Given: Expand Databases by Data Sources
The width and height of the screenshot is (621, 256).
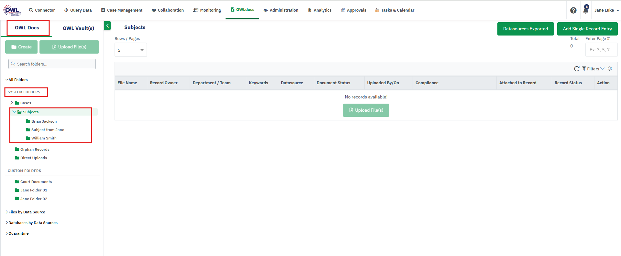Looking at the screenshot, I should [x=7, y=223].
